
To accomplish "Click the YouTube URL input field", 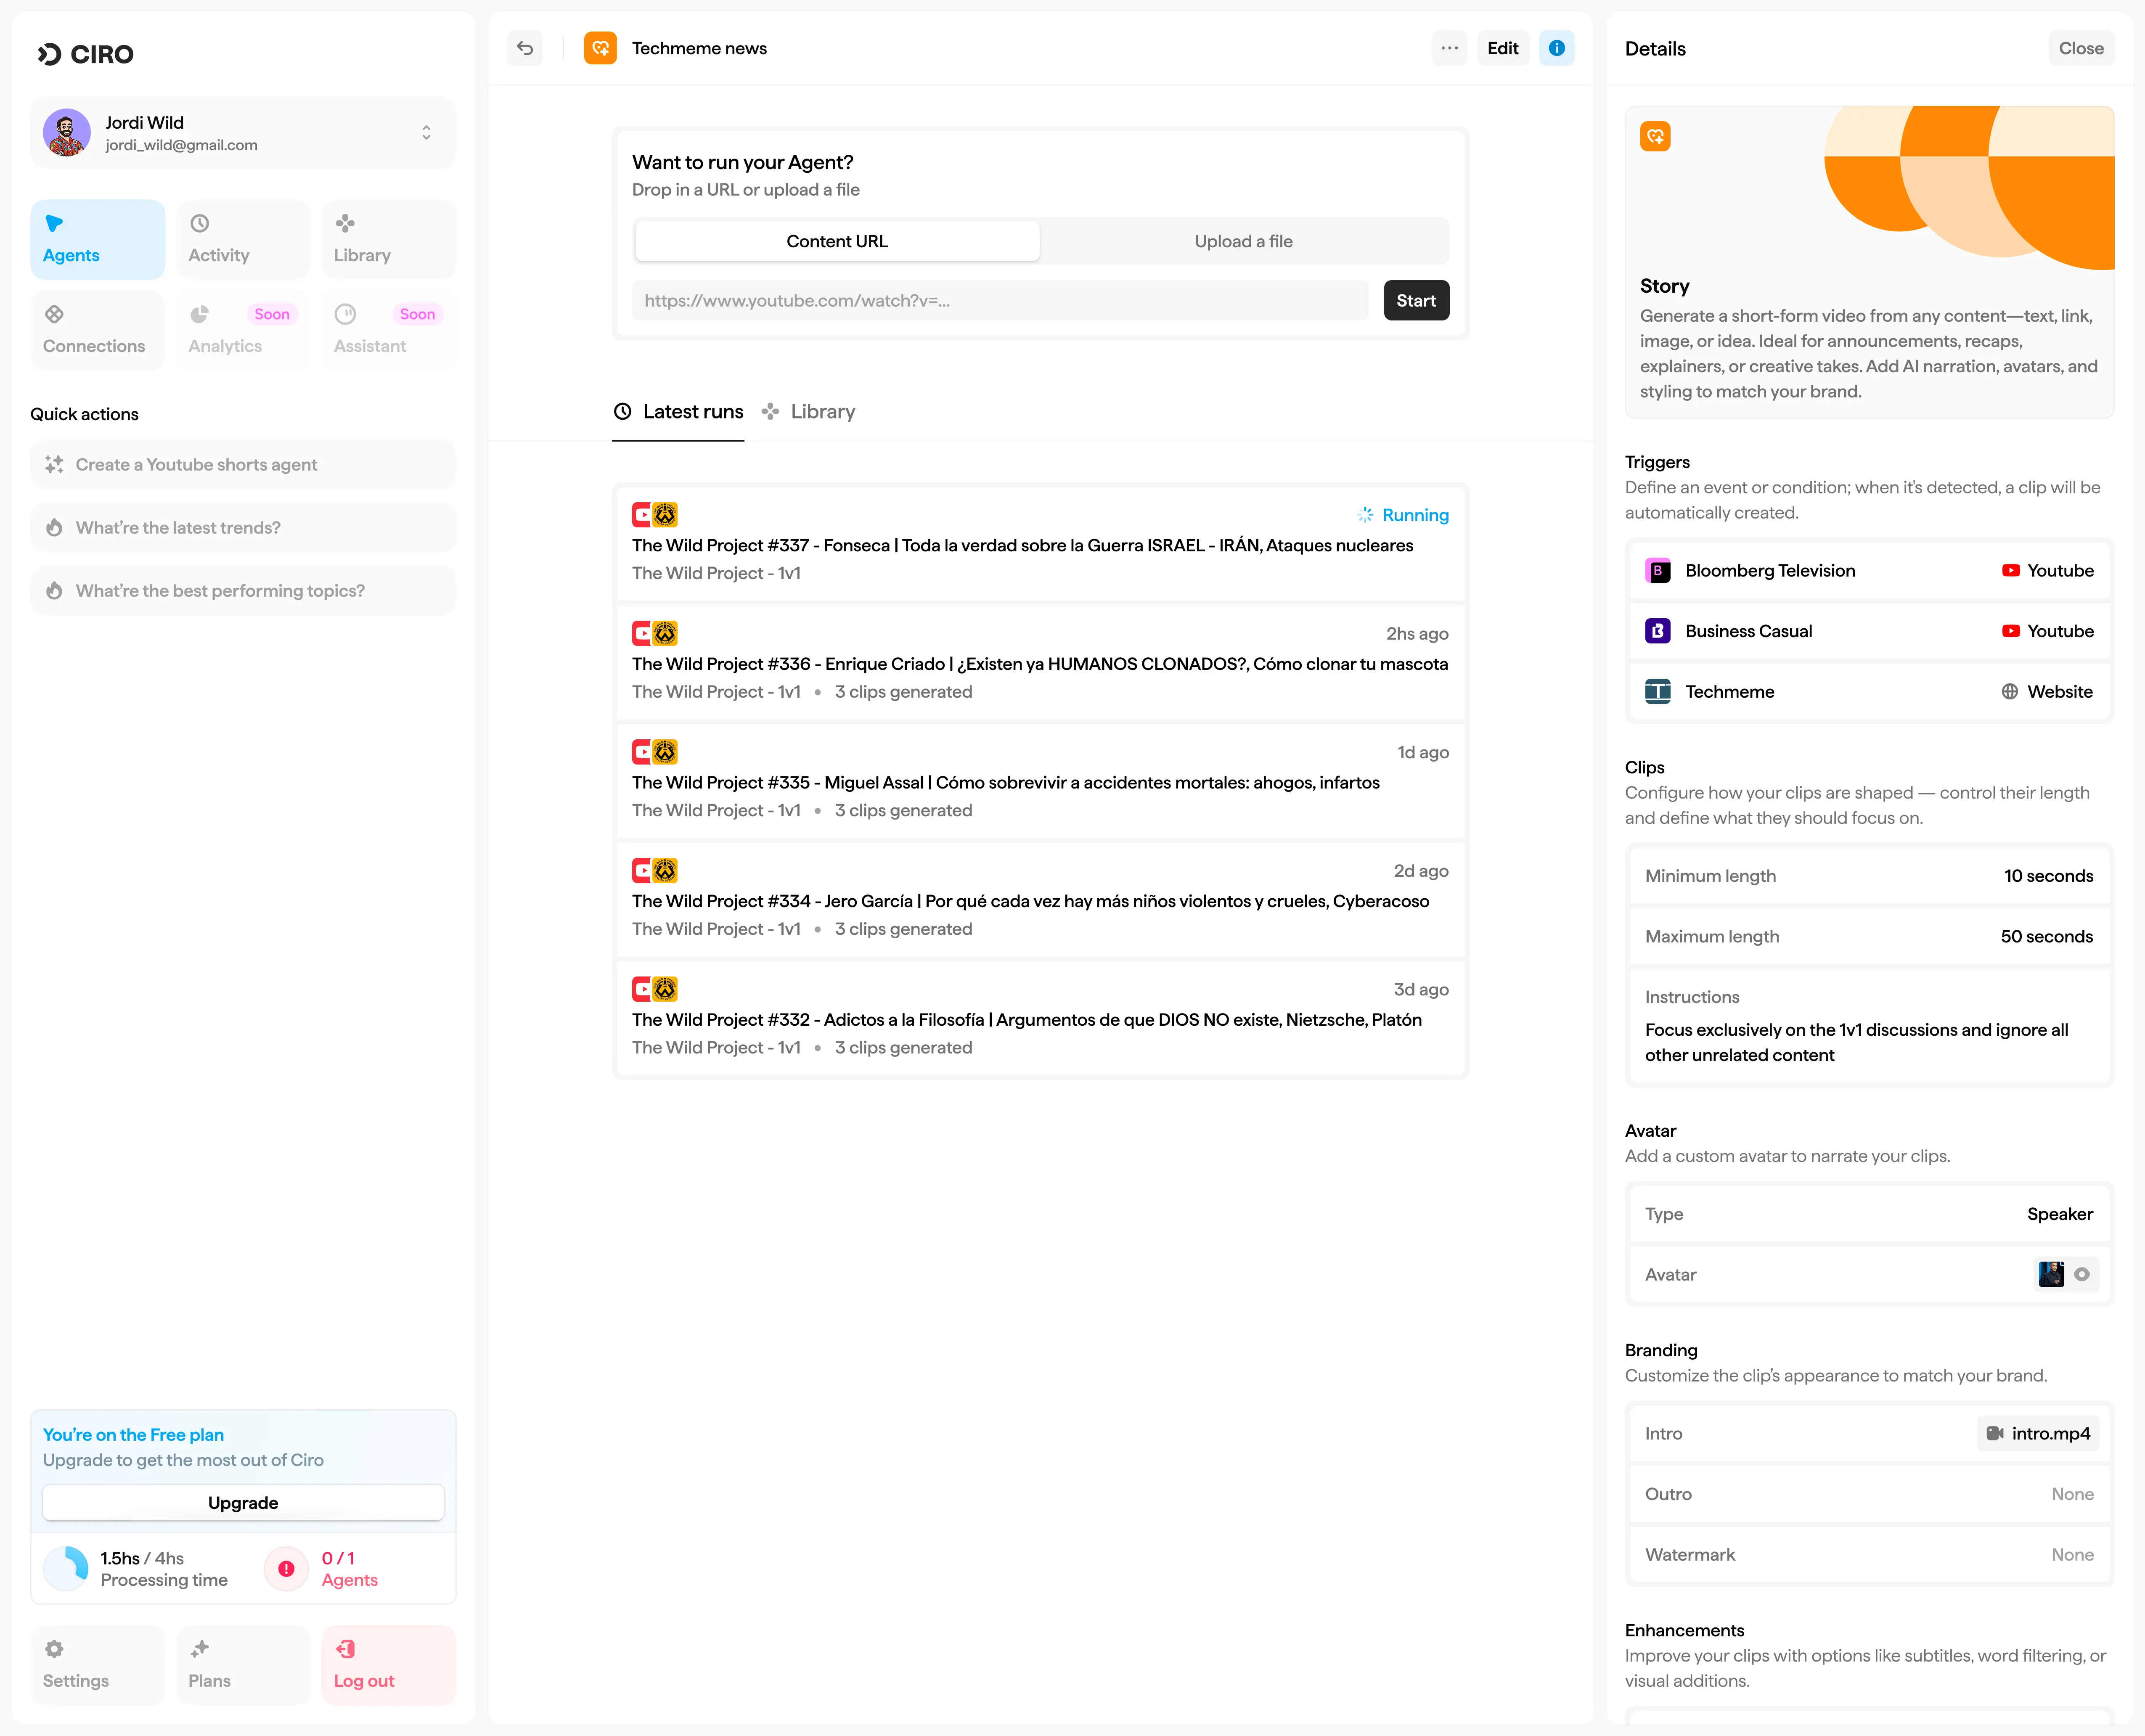I will pos(1000,300).
